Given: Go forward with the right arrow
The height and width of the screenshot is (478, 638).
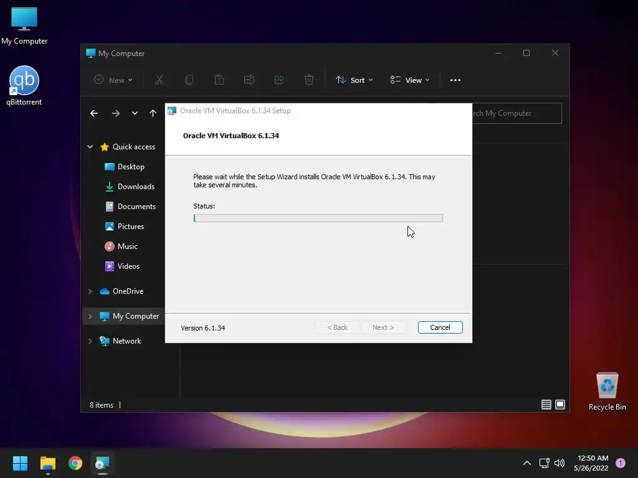Looking at the screenshot, I should pyautogui.click(x=115, y=113).
